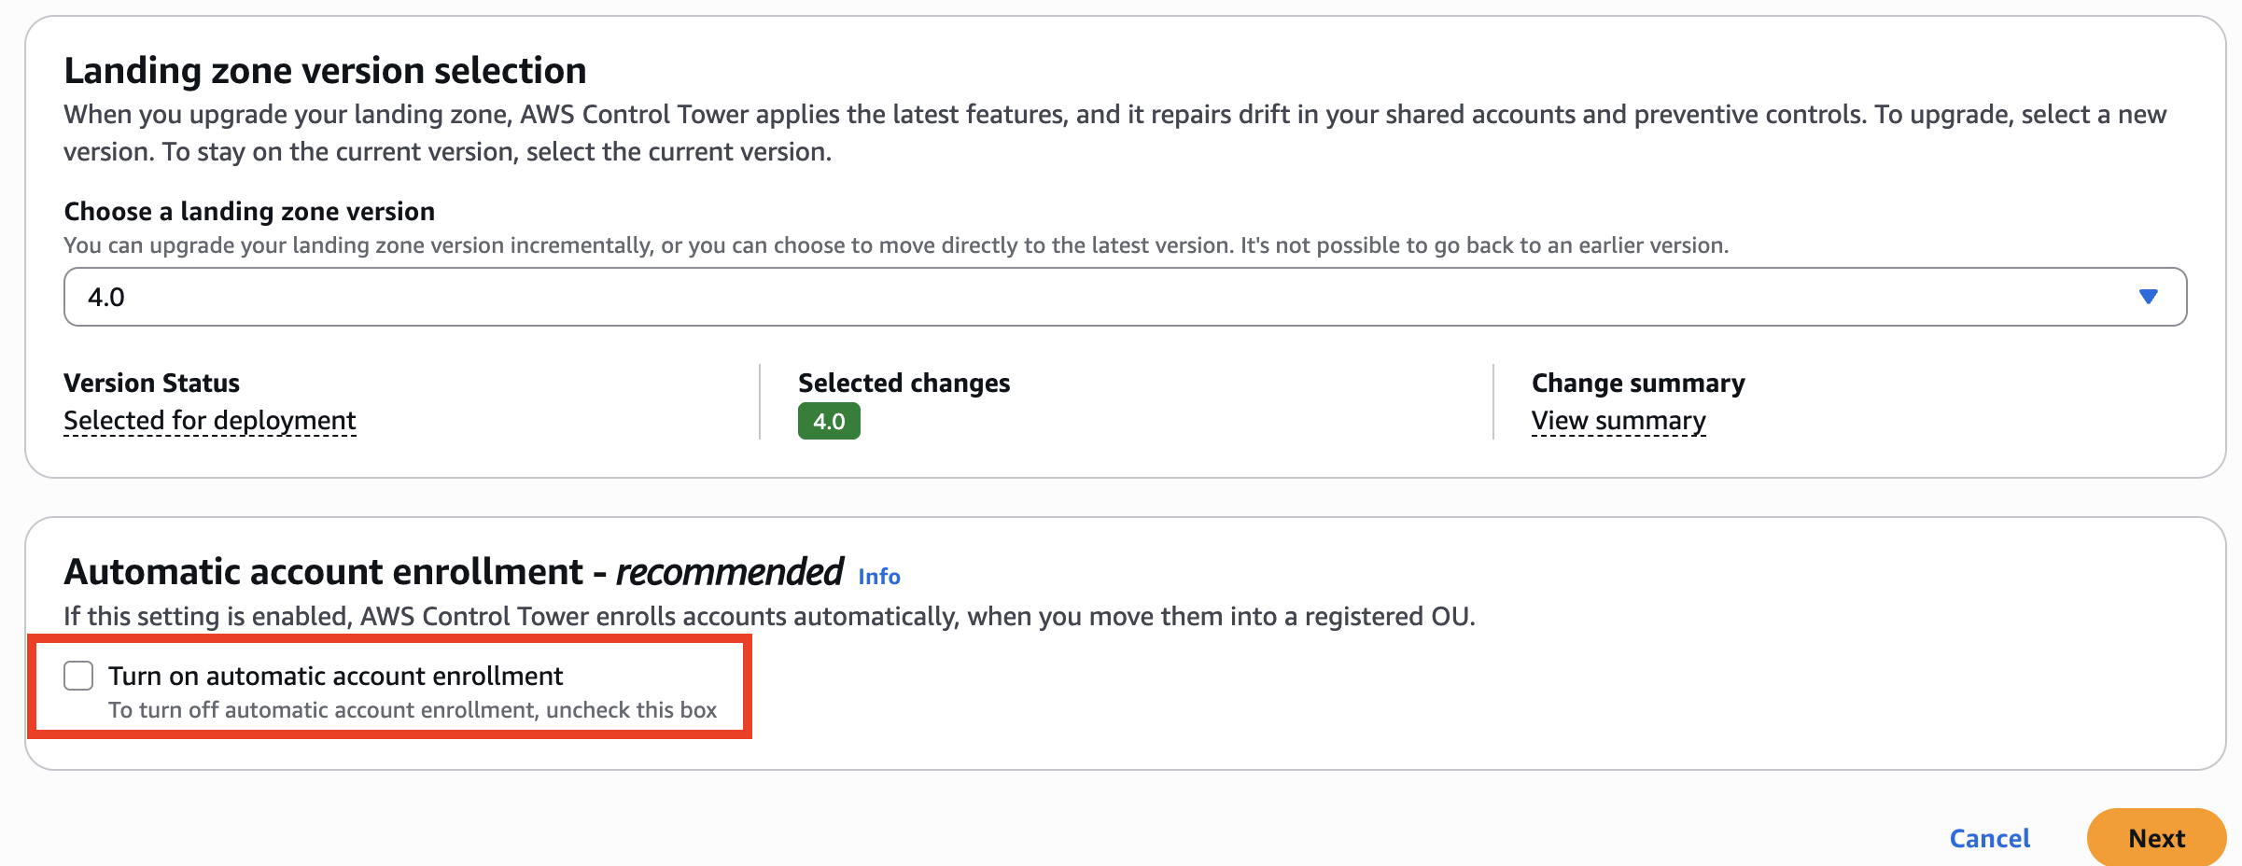Screen dimensions: 2242x866
Task: Click the green 4.0 selected changes badge
Action: tap(829, 421)
